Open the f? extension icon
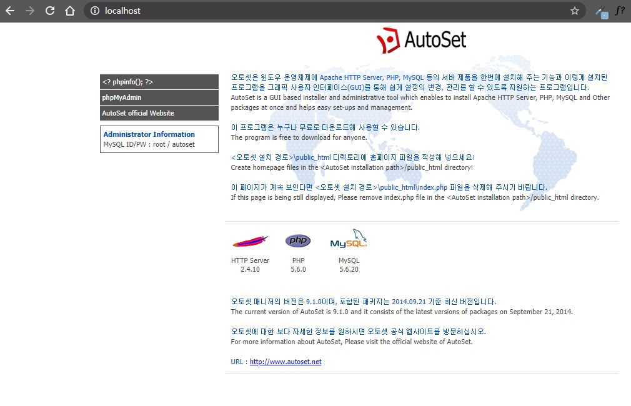Screen dimensions: 631x406 (x=620, y=11)
